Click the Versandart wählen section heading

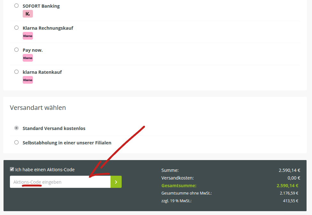(38, 108)
